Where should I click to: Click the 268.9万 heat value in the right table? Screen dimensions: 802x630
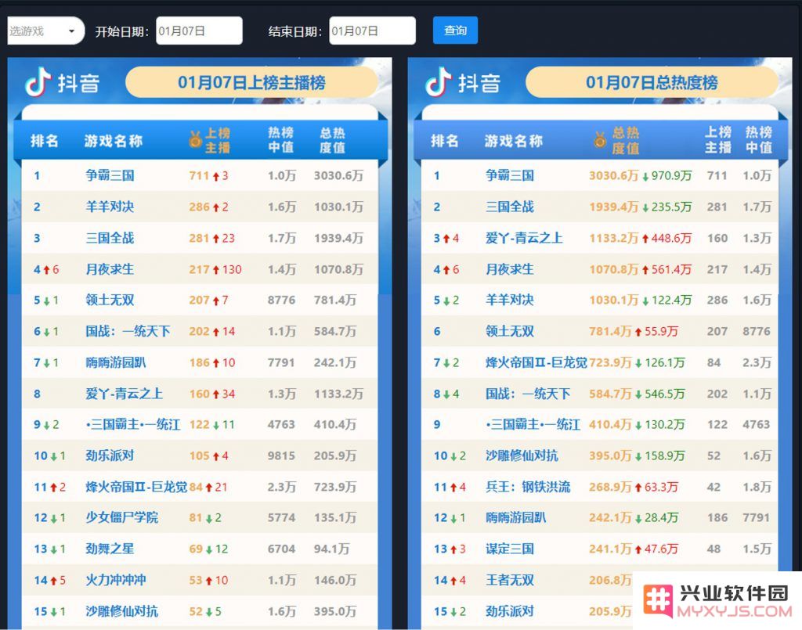[x=610, y=487]
